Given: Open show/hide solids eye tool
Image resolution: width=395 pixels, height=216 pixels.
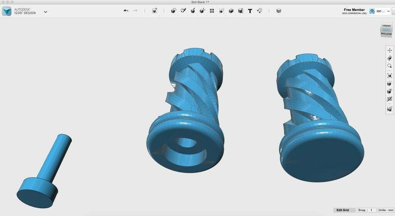Looking at the screenshot, I should click(x=390, y=91).
